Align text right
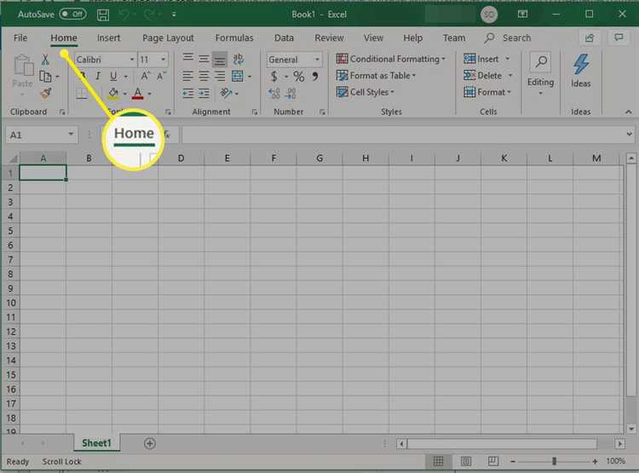The height and width of the screenshot is (473, 639). [220, 76]
